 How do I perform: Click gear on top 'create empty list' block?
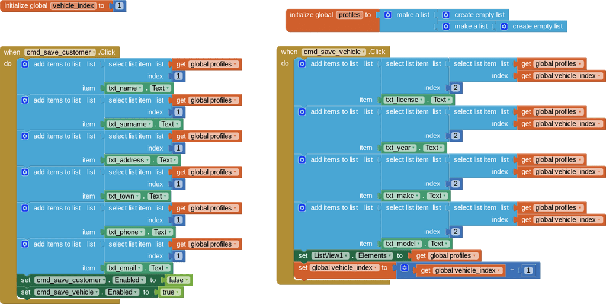point(446,15)
